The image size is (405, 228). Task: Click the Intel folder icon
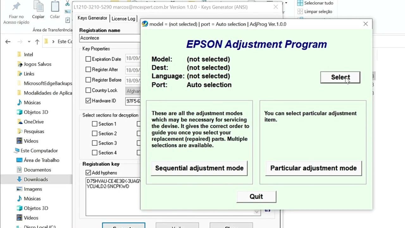[19, 54]
